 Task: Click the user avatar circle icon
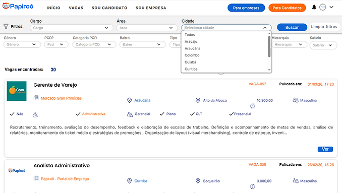click(323, 7)
